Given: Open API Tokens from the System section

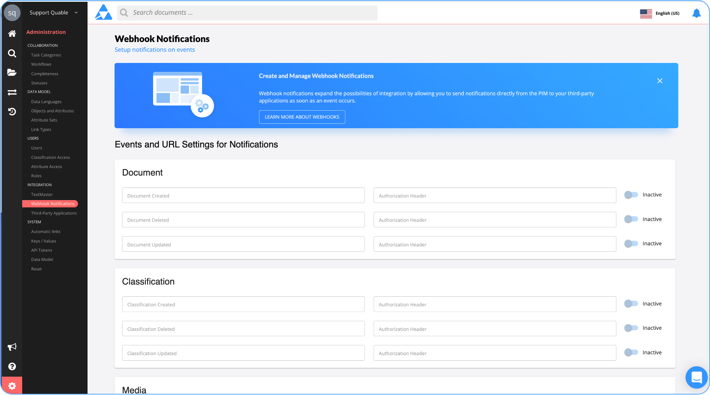Looking at the screenshot, I should pos(41,250).
